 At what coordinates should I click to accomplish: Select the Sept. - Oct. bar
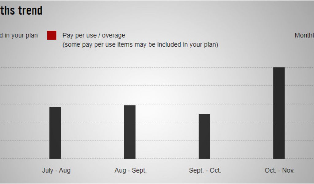(204, 136)
